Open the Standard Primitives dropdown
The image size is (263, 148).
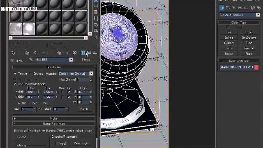click(258, 15)
